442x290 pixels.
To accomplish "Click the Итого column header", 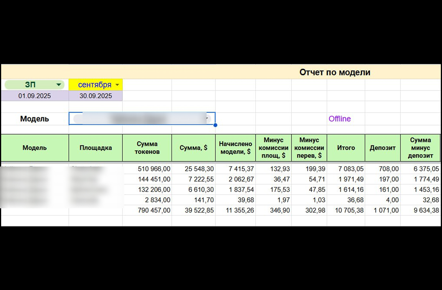I will [x=346, y=148].
